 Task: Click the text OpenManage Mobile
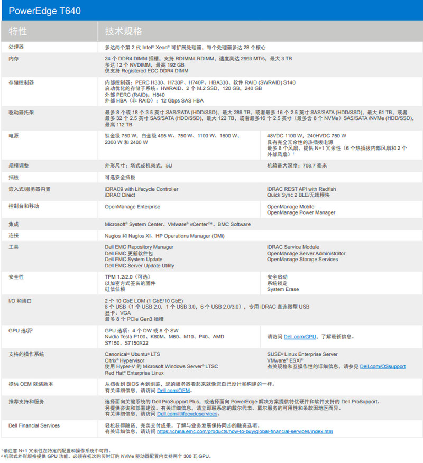point(291,207)
